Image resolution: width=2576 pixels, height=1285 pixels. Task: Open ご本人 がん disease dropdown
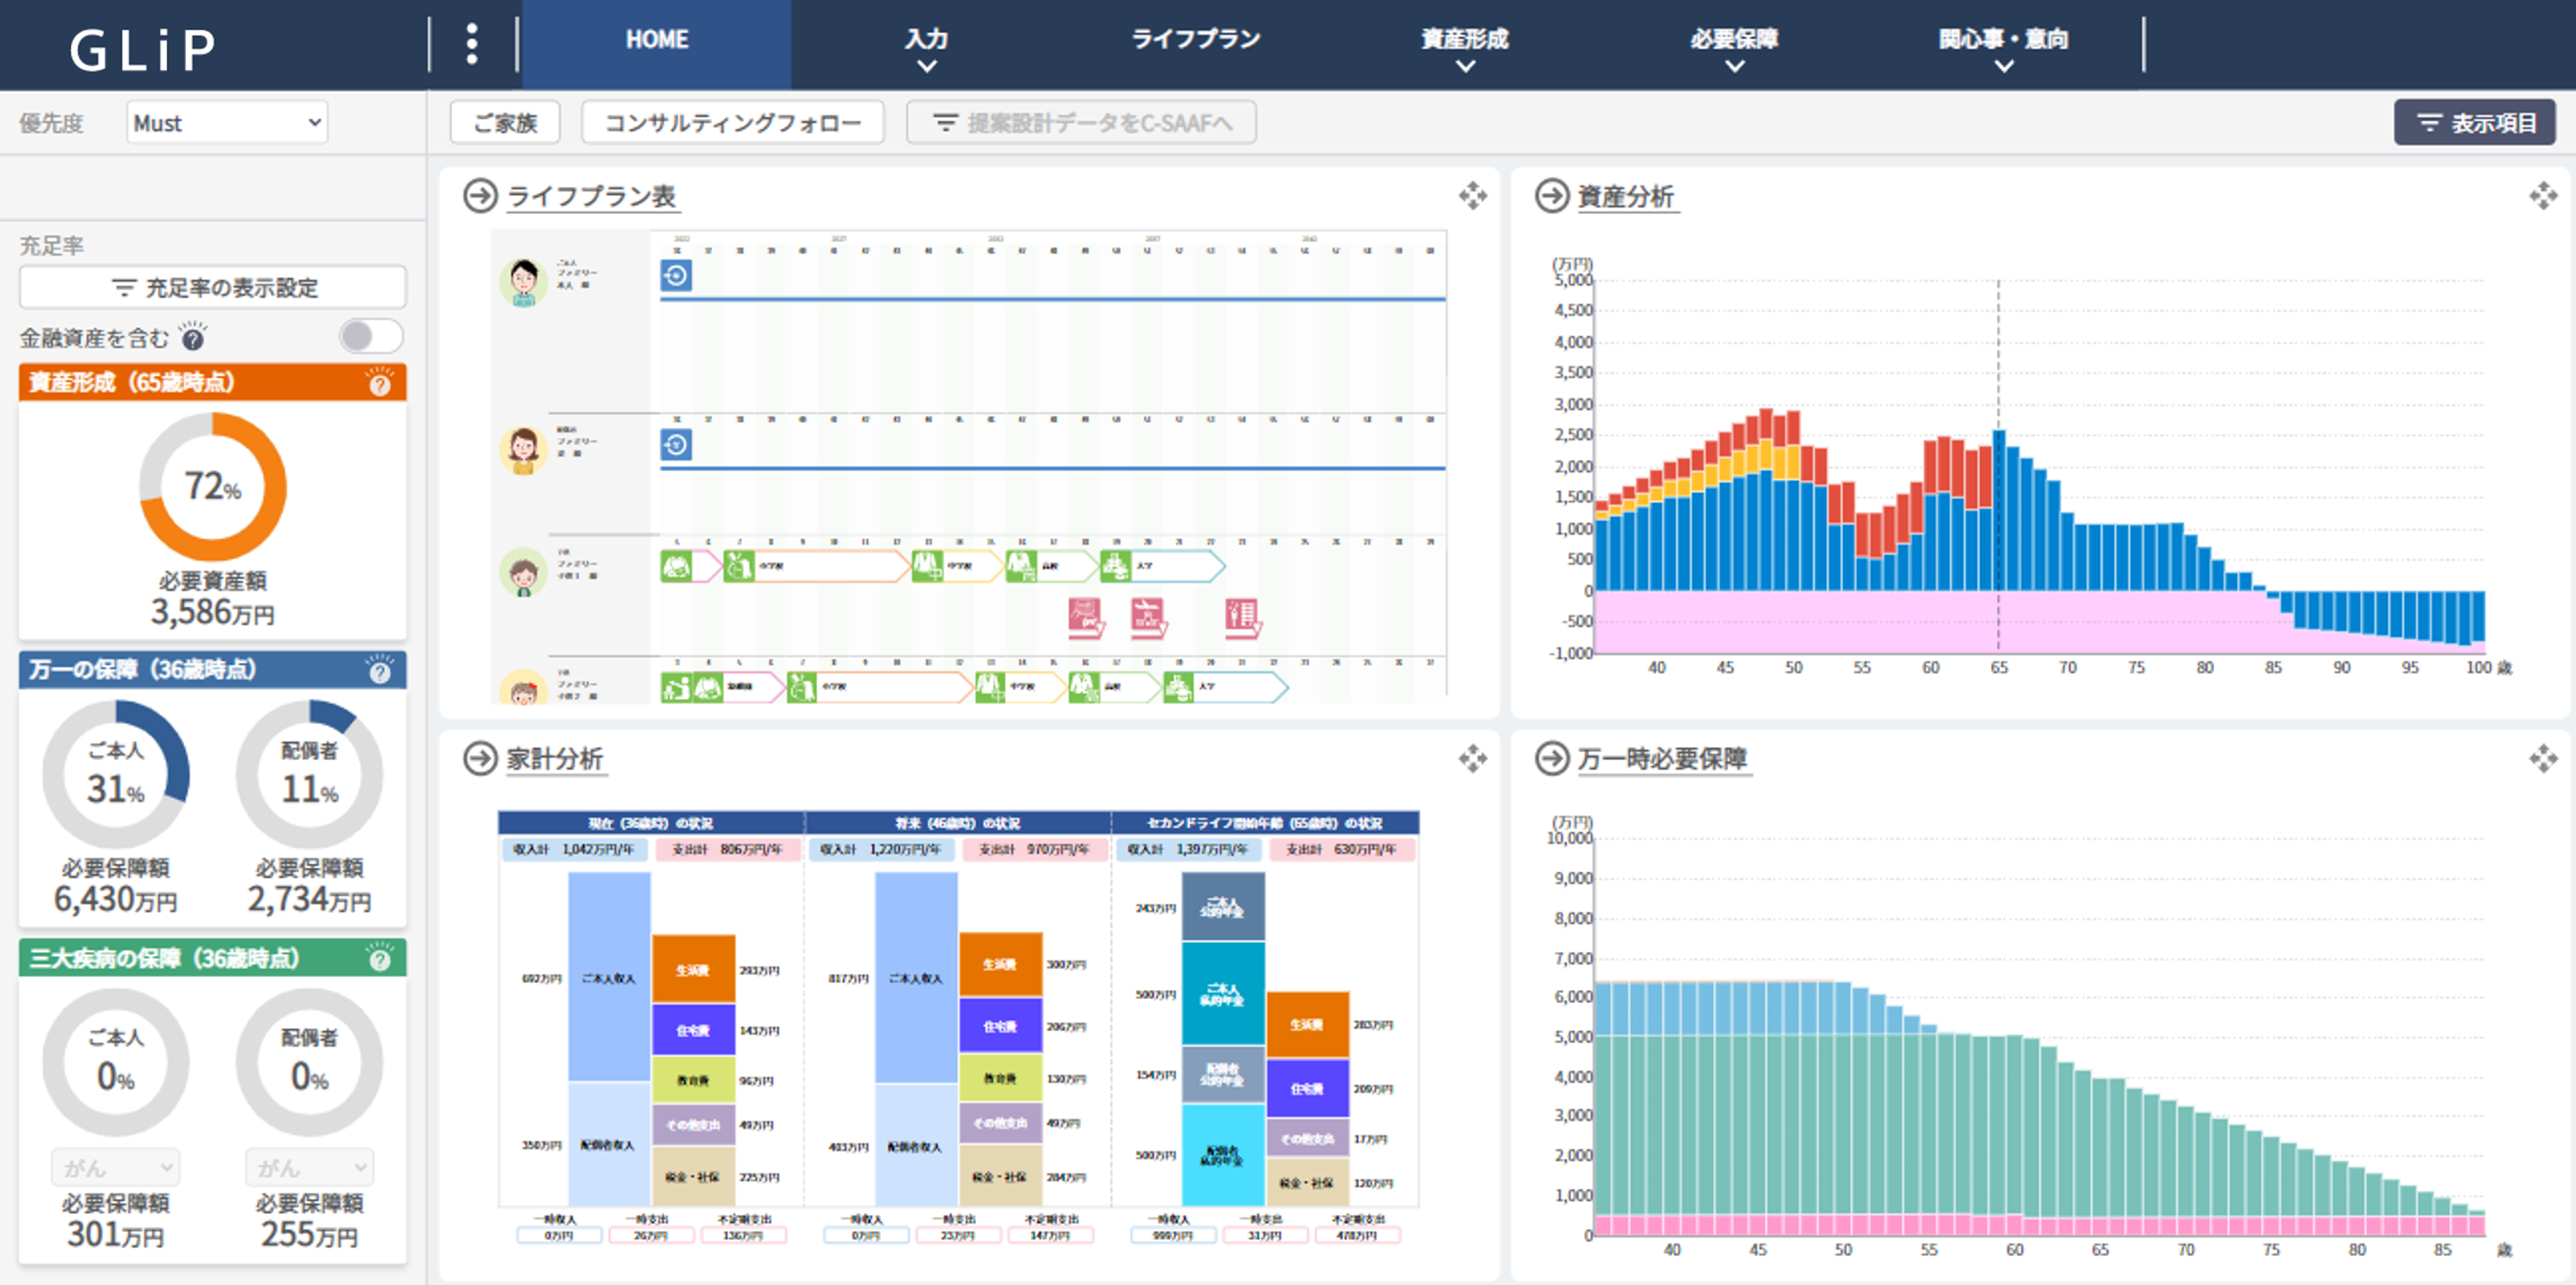(116, 1167)
